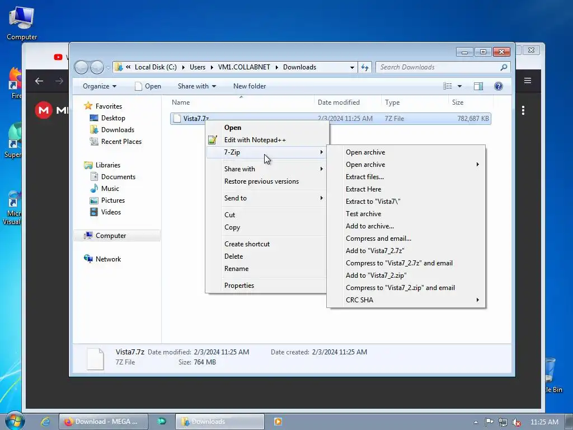This screenshot has width=573, height=430.
Task: Click the Downloads taskbar button
Action: (x=219, y=421)
